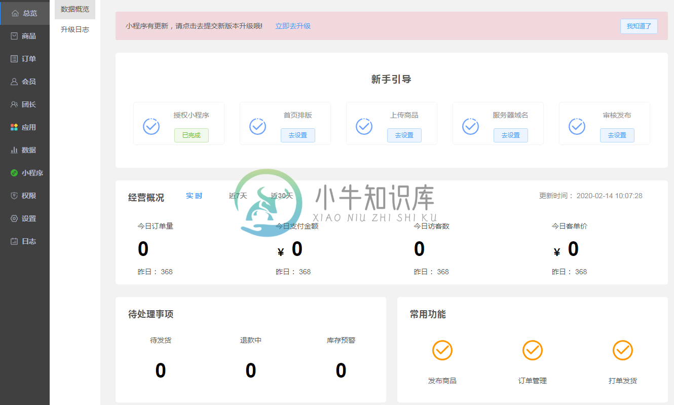This screenshot has width=674, height=405.
Task: Click the 权限 shield icon
Action: [14, 196]
